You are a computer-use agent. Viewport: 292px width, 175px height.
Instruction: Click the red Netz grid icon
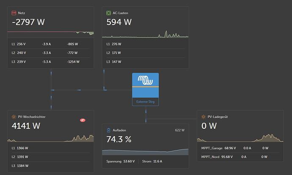point(14,13)
